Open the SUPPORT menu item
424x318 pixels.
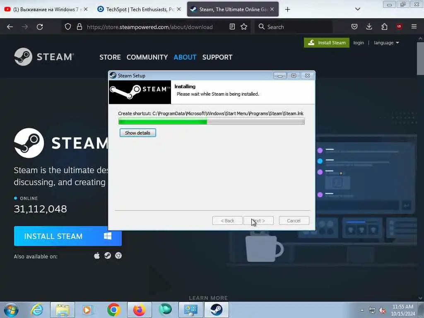217,57
